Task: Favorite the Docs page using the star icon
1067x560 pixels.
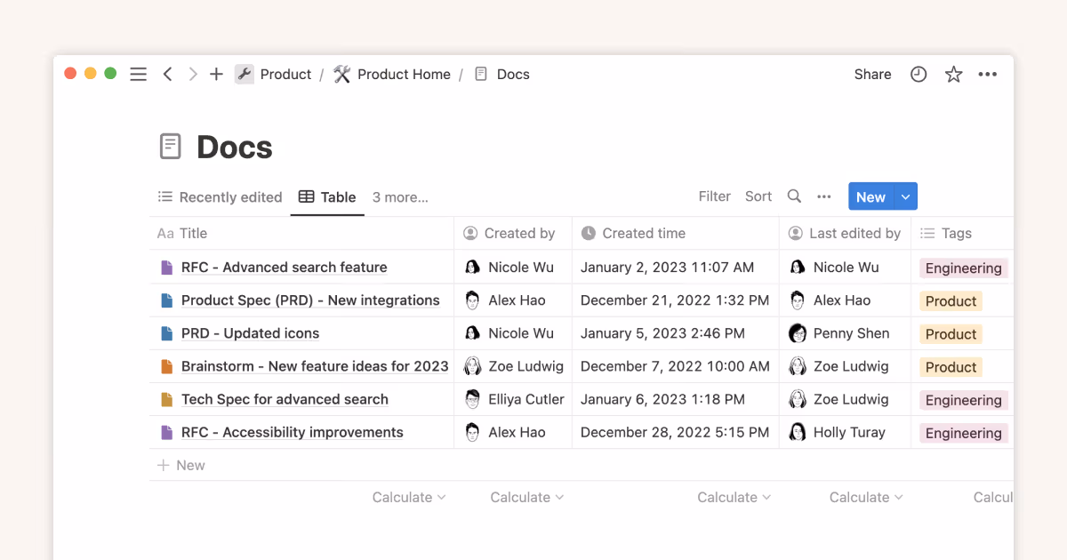Action: coord(953,74)
